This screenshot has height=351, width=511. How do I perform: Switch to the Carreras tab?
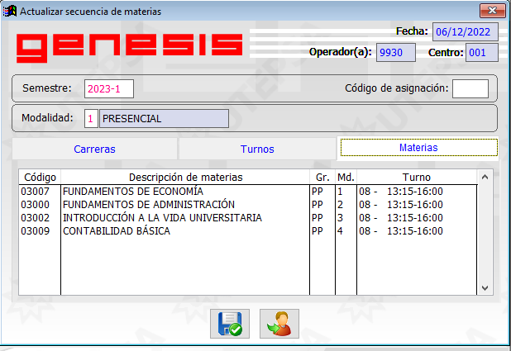pos(94,149)
